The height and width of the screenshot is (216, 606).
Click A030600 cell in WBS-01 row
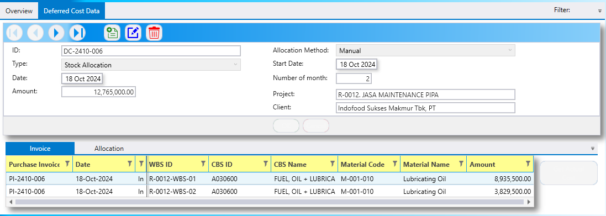tap(224, 179)
